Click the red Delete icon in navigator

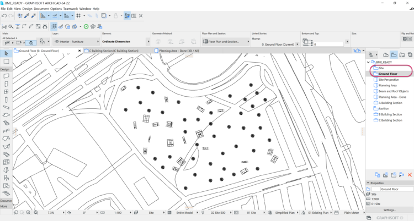coord(409,175)
